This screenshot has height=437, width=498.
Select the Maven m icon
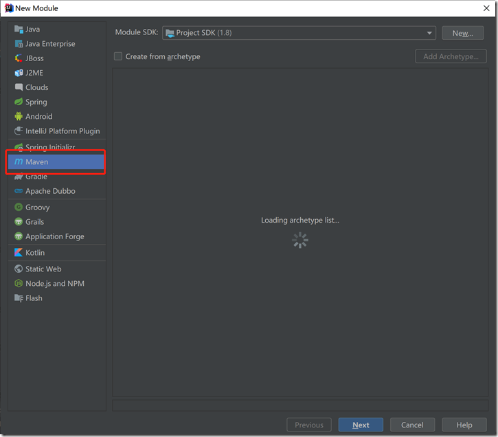click(19, 161)
